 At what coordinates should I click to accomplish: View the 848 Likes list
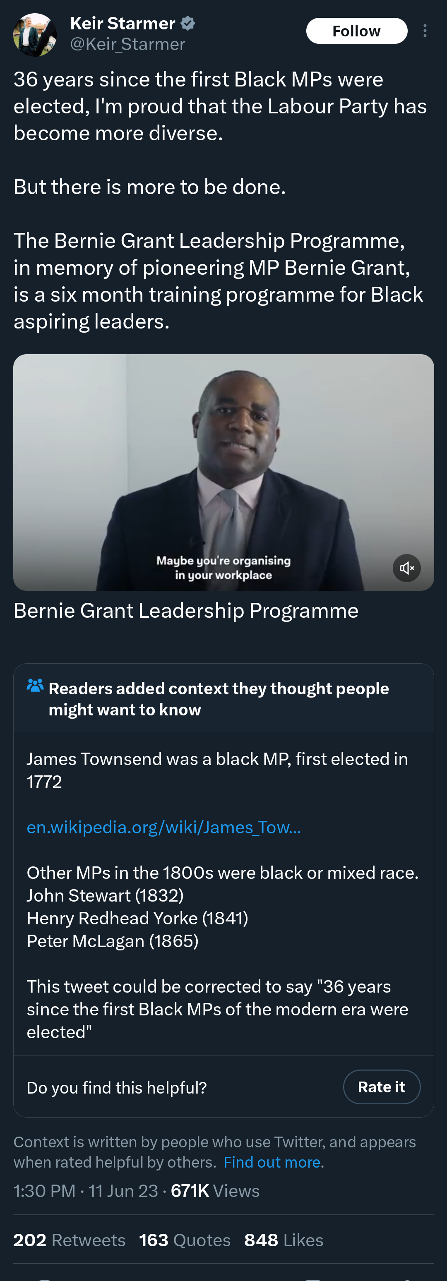coord(284,1240)
